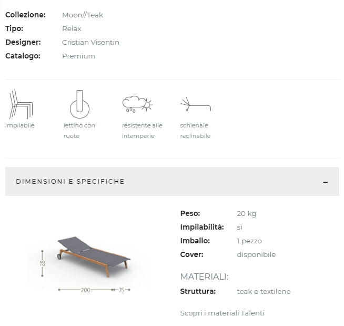Click the 20 kg weight value
This screenshot has width=344, height=326.
pos(247,213)
